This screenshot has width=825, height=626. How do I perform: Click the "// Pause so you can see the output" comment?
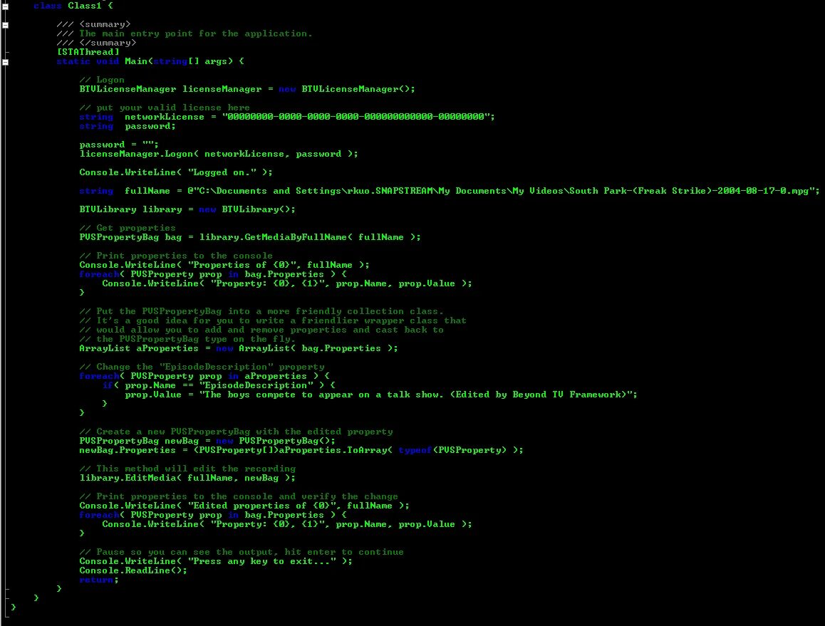[x=242, y=553]
